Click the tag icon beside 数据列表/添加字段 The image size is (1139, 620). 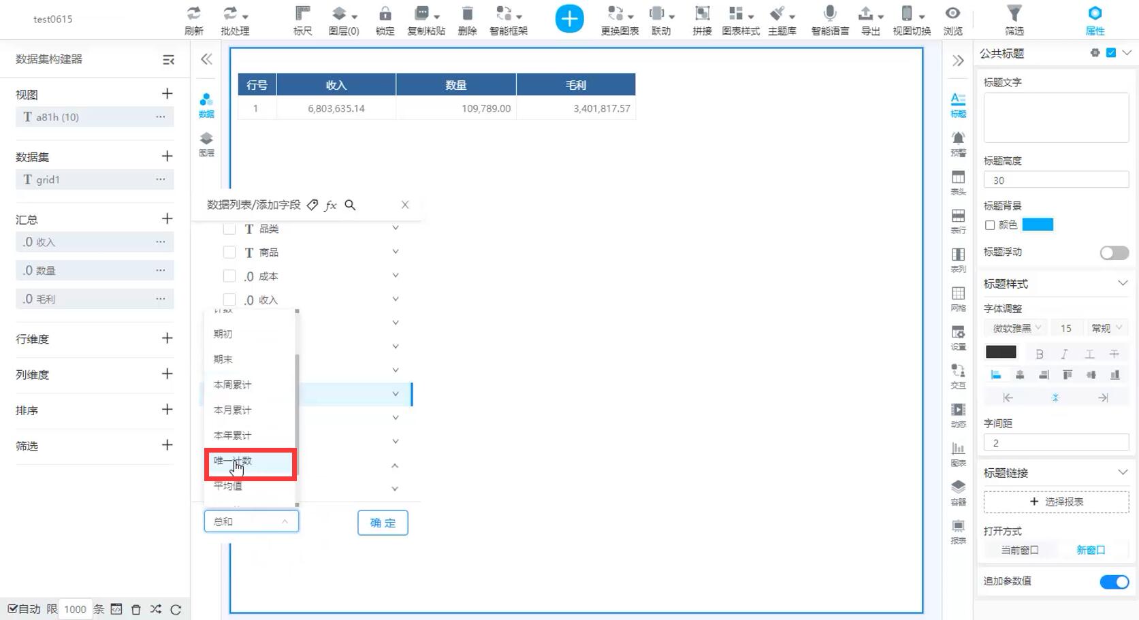(x=312, y=205)
